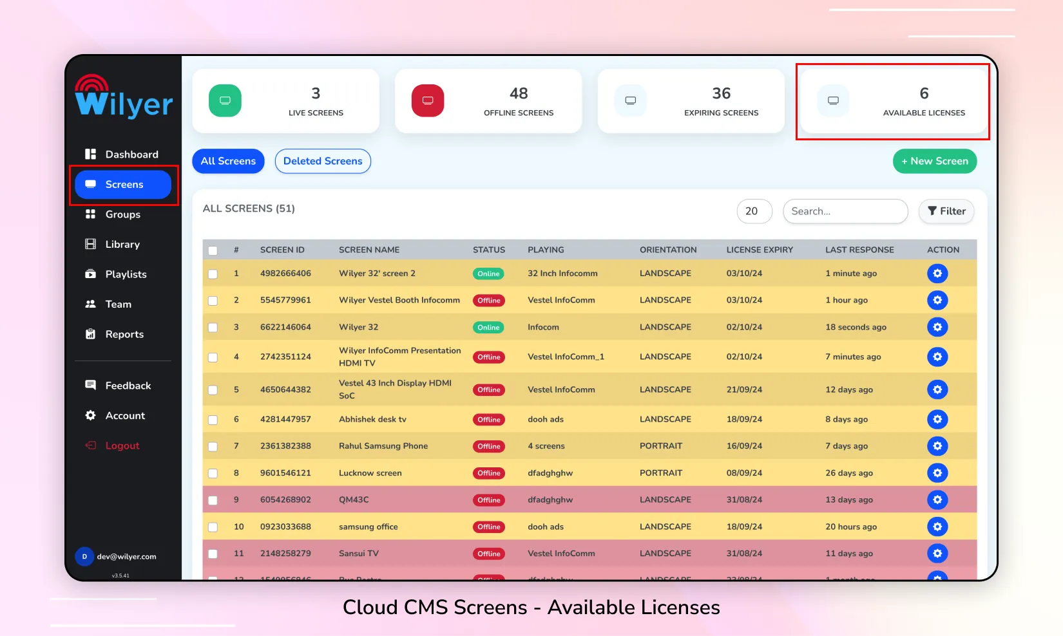The image size is (1063, 636).
Task: Click the ALL SCREENS (51) heading
Action: pyautogui.click(x=249, y=209)
